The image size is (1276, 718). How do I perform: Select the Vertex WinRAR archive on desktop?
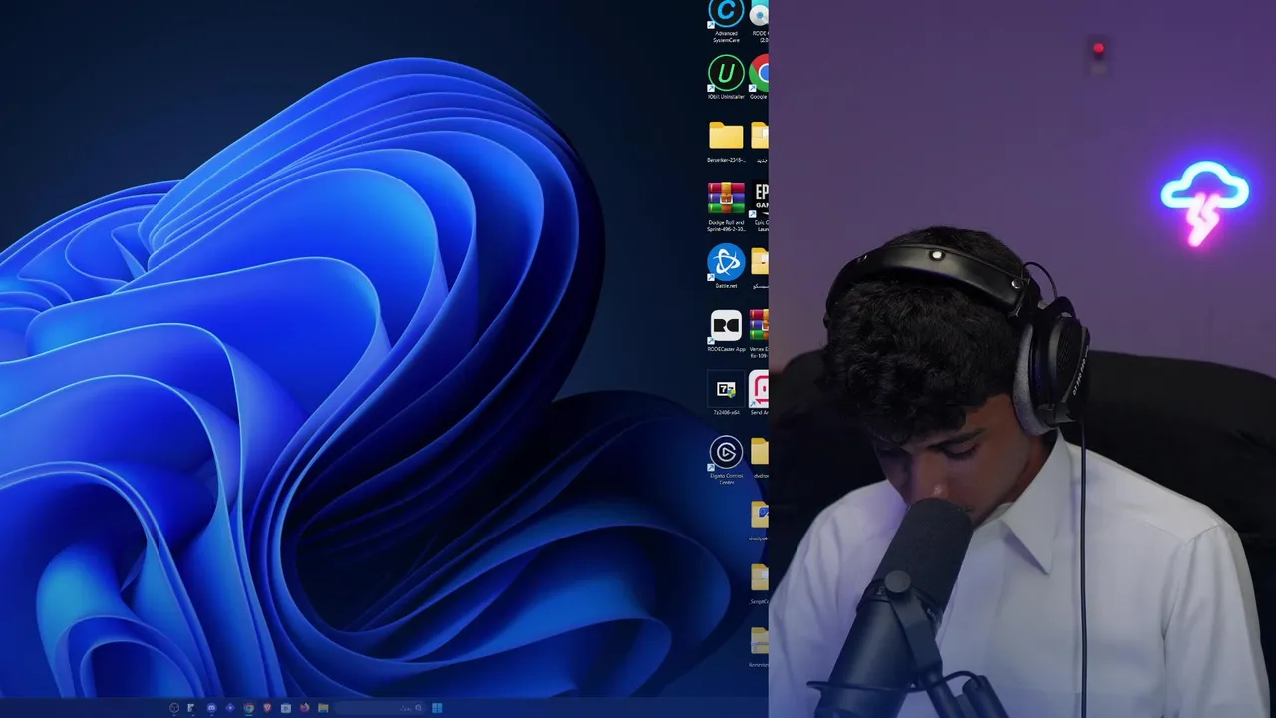click(760, 334)
